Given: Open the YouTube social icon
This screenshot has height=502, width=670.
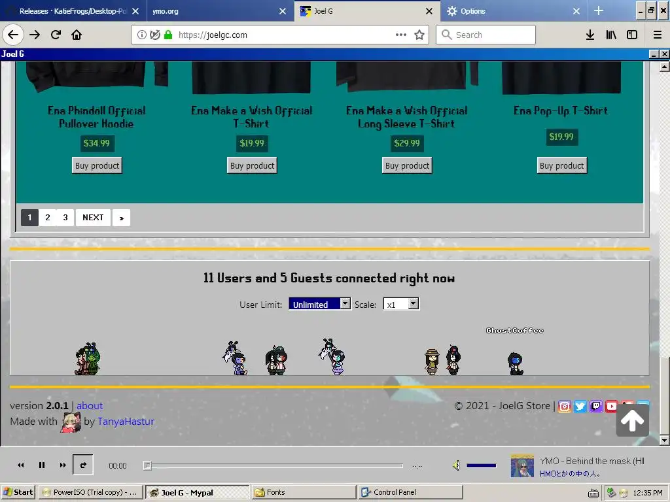Looking at the screenshot, I should 612,407.
